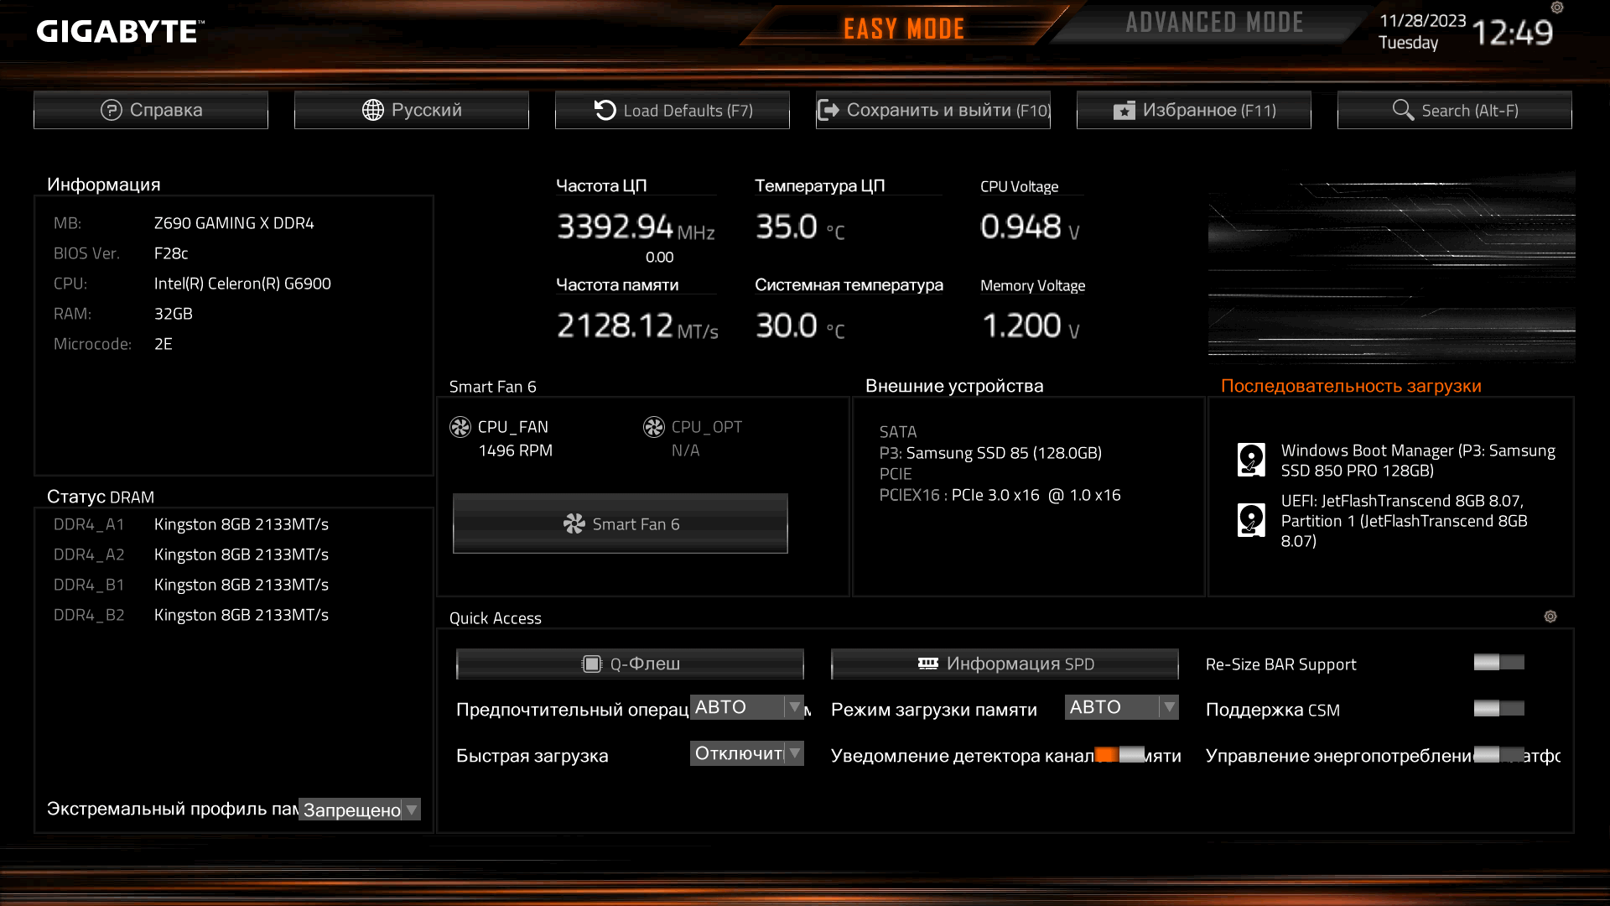Open the Быстрая загрузка dropdown
1610x906 pixels.
pos(747,753)
